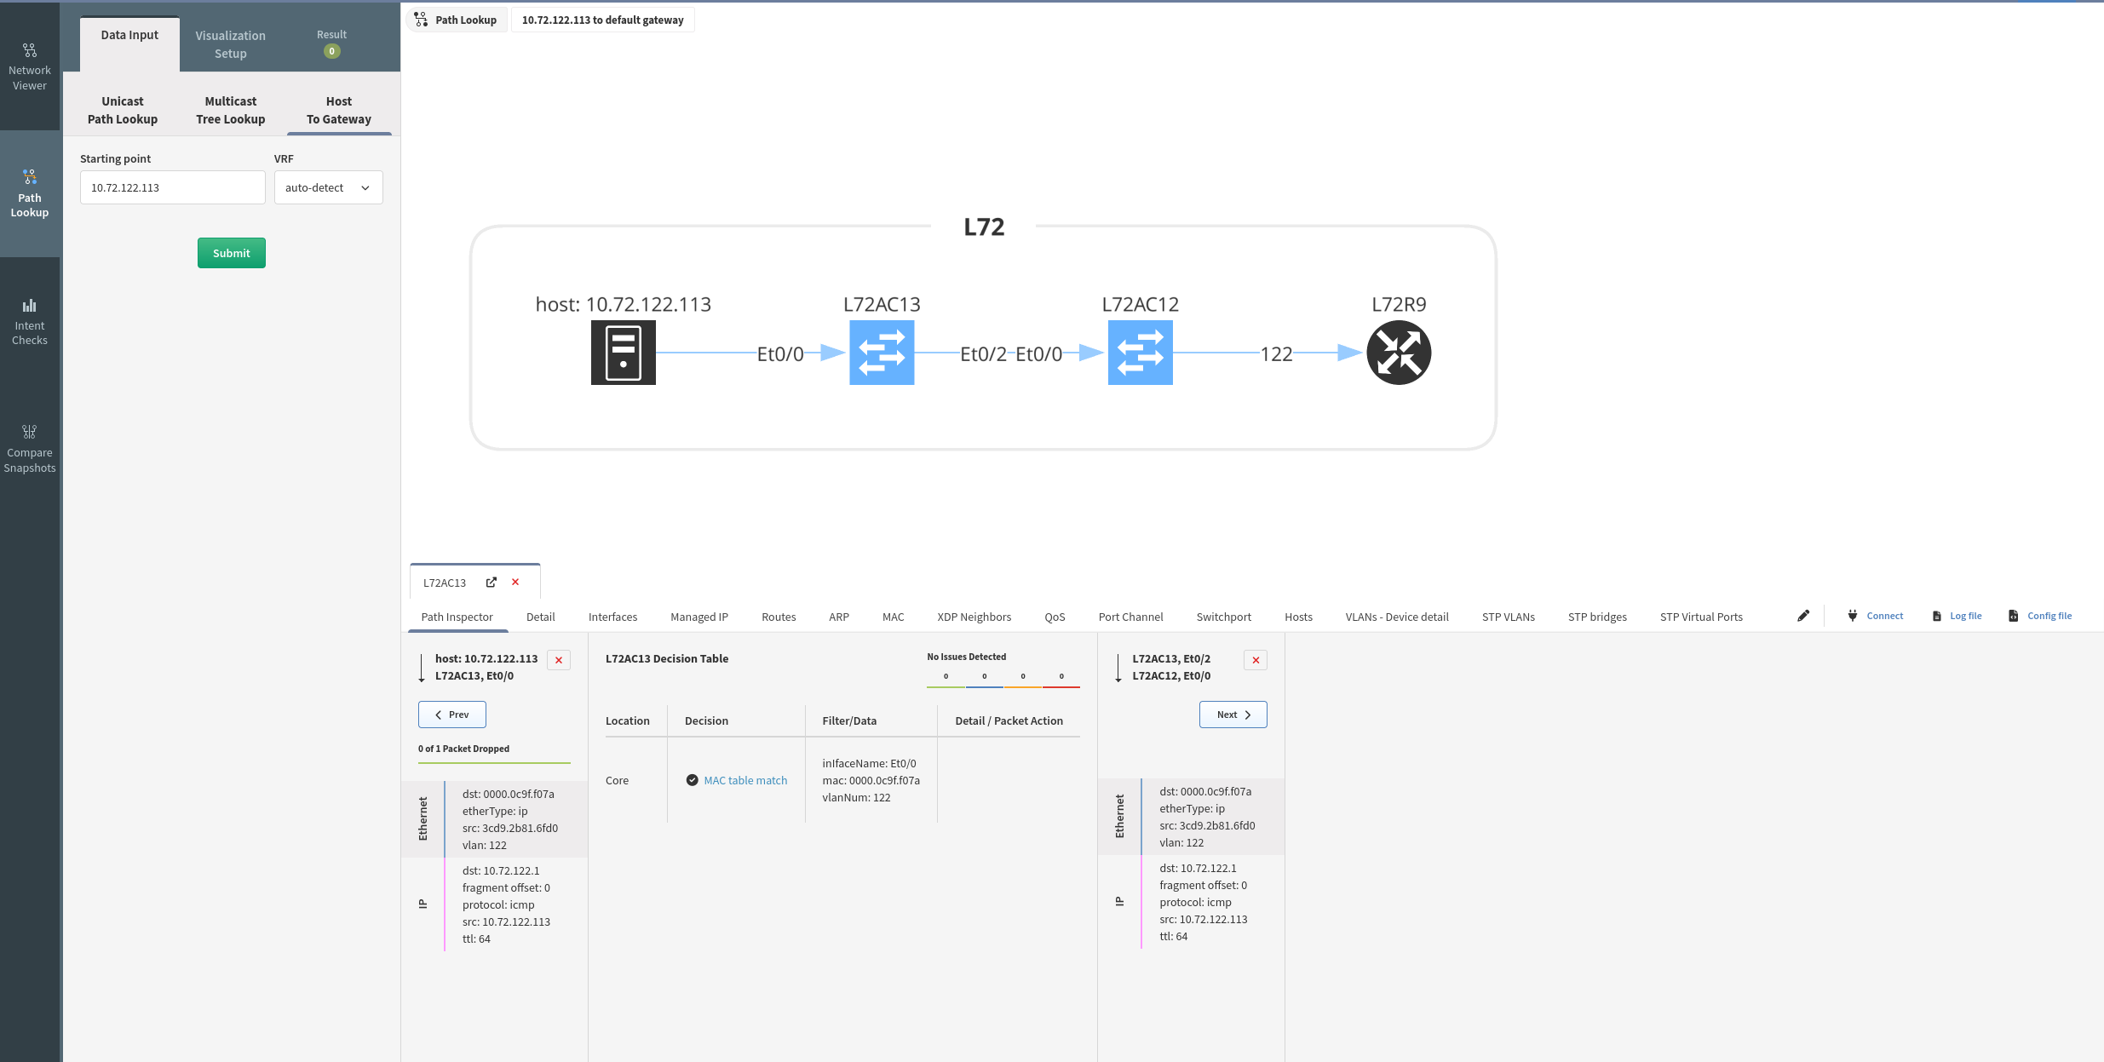The width and height of the screenshot is (2104, 1062).
Task: Open the Routes tab
Action: 779,617
